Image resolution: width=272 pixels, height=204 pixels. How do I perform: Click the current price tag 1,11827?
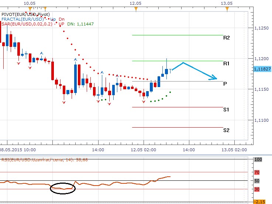pos(262,69)
